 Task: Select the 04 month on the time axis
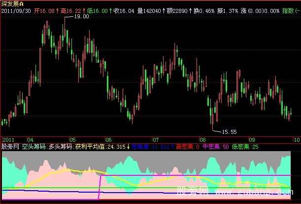pyautogui.click(x=31, y=140)
